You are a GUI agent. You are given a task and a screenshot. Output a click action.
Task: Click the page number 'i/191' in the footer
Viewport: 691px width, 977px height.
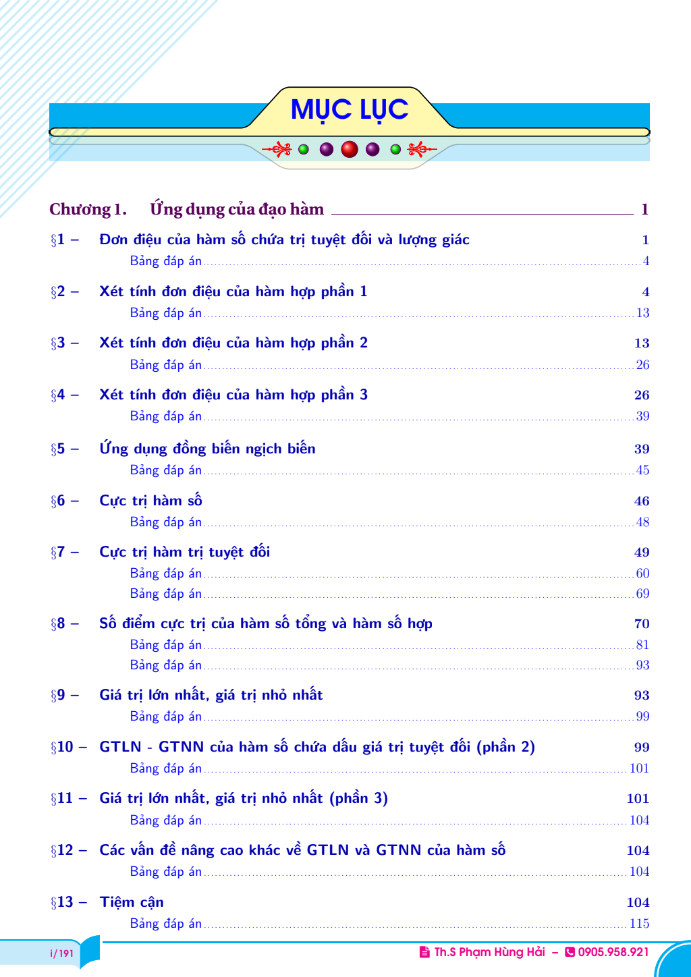pos(61,953)
